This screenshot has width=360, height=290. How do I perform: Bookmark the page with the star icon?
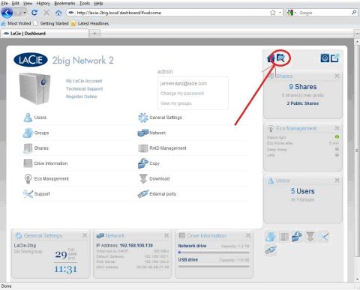click(273, 13)
